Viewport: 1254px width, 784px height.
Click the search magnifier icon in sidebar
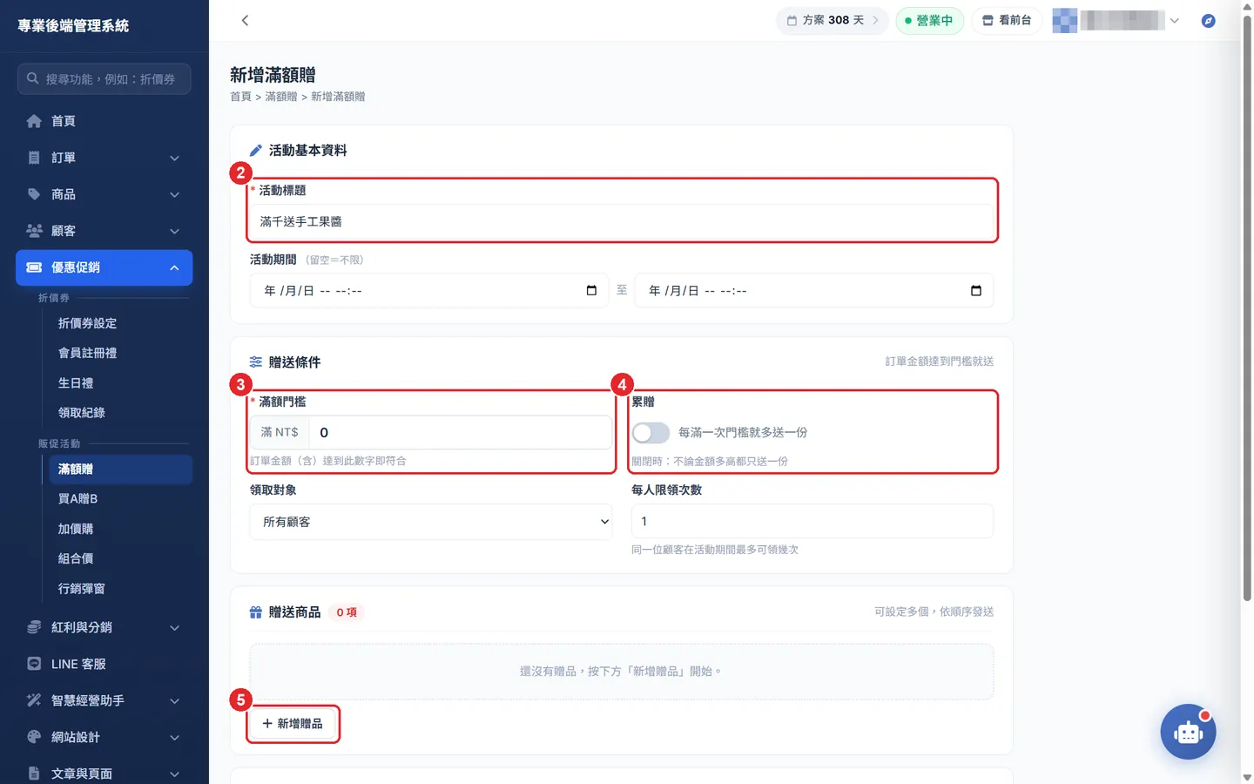(x=32, y=78)
